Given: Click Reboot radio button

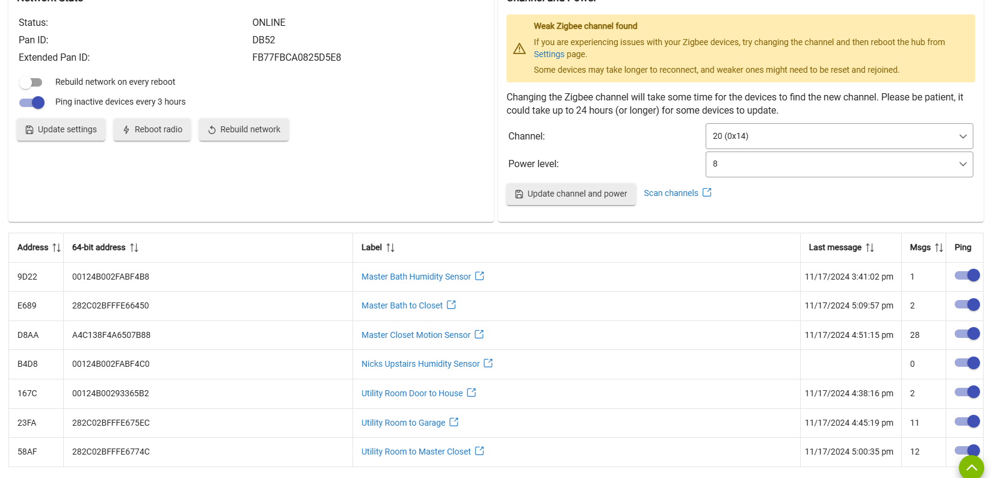Looking at the screenshot, I should click(x=152, y=129).
